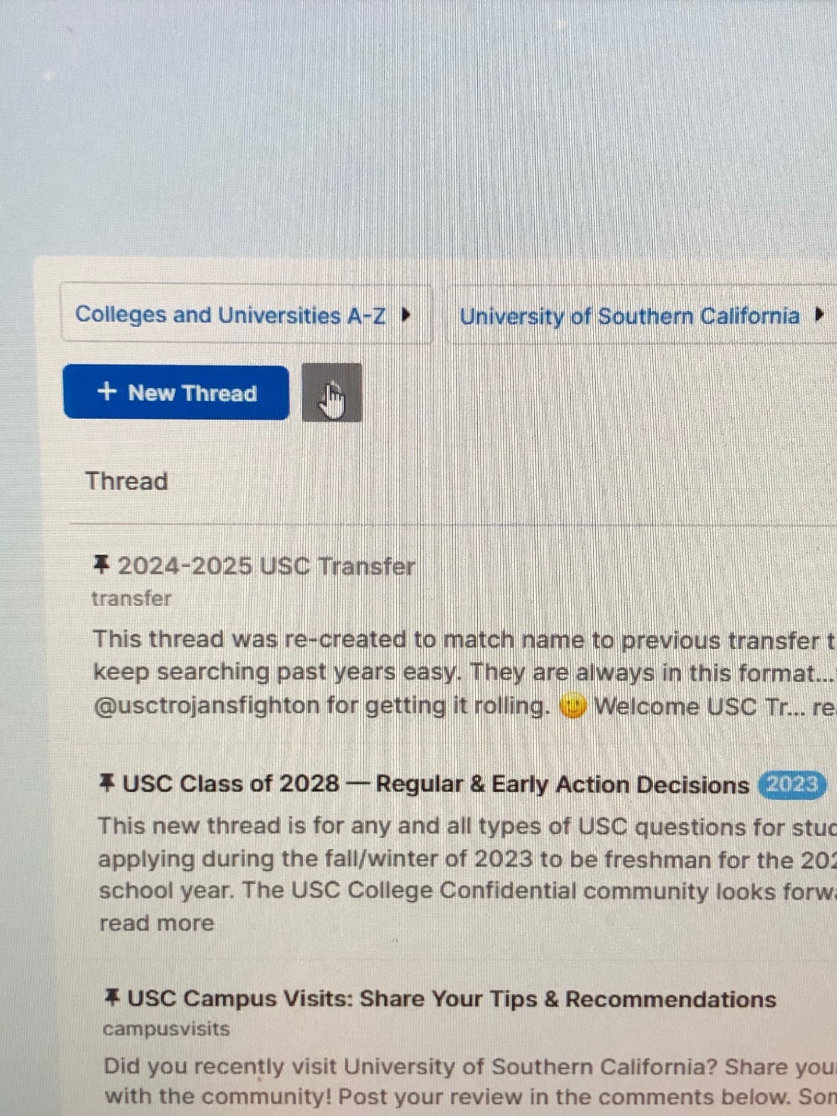Click the pin icon beside 2024-2025 USC Transfer

[x=101, y=564]
